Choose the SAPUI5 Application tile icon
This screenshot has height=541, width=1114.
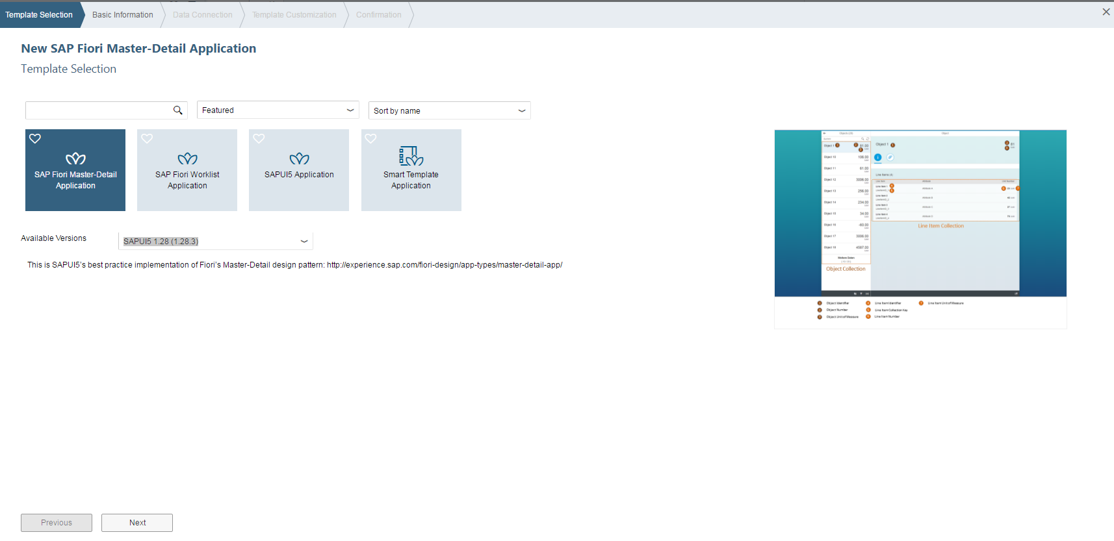pyautogui.click(x=299, y=158)
